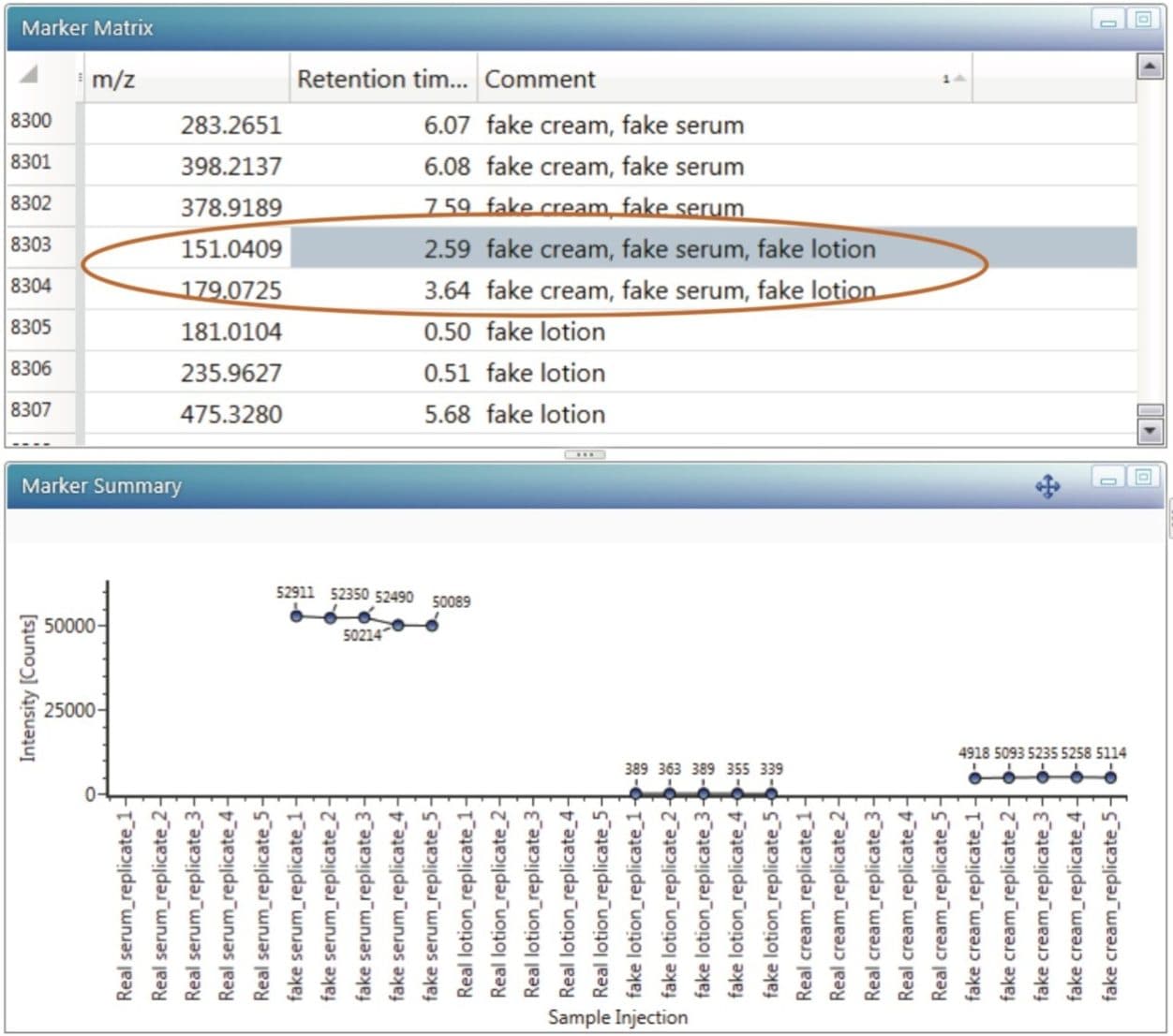Screen dimensions: 1173x1036
Task: Select row header 8304
Action: point(40,286)
